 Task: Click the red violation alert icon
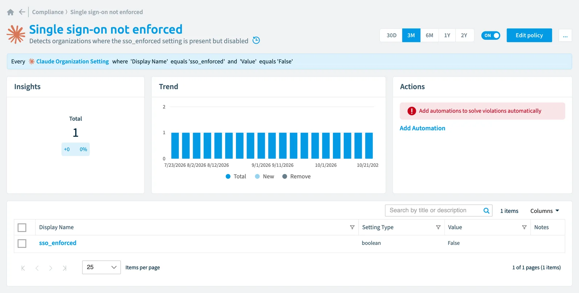point(411,111)
